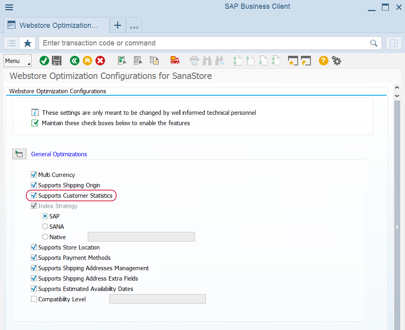Open customize layout gear icon
Image resolution: width=405 pixels, height=330 pixels.
coord(336,61)
